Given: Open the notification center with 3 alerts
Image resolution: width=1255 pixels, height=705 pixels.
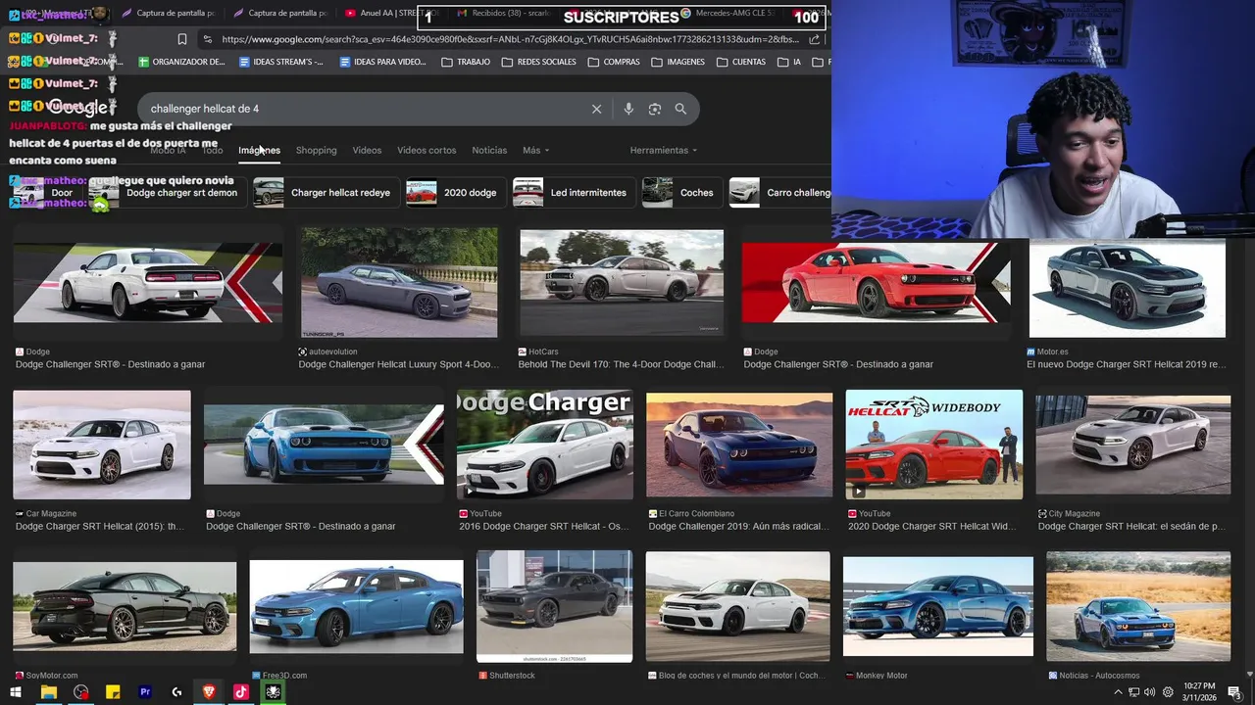Looking at the screenshot, I should tap(1233, 691).
